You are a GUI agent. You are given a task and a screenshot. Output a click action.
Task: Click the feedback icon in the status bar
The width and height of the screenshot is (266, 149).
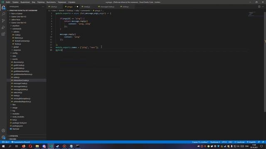[x=259, y=142]
